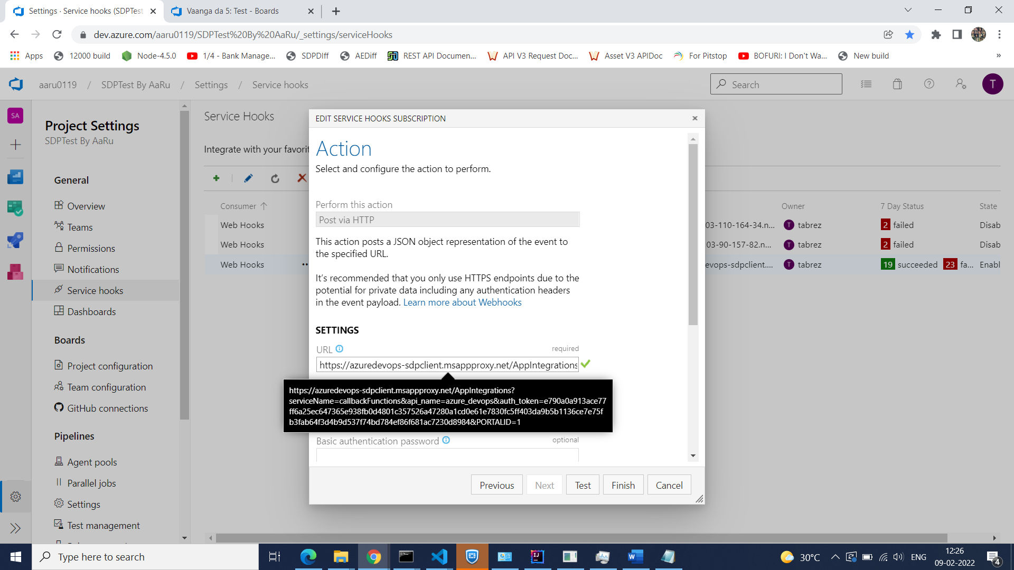Expand the left navigation double chevron
Viewport: 1014px width, 570px height.
pos(15,528)
